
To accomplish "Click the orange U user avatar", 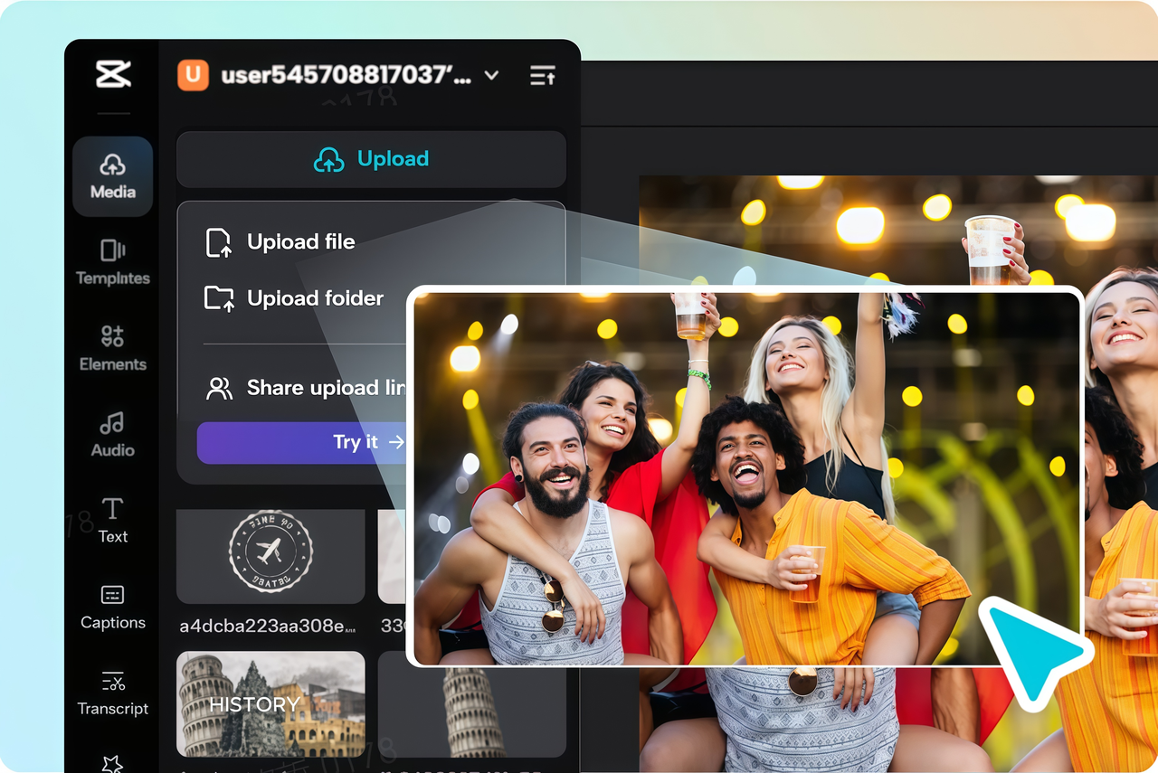I will pyautogui.click(x=193, y=75).
